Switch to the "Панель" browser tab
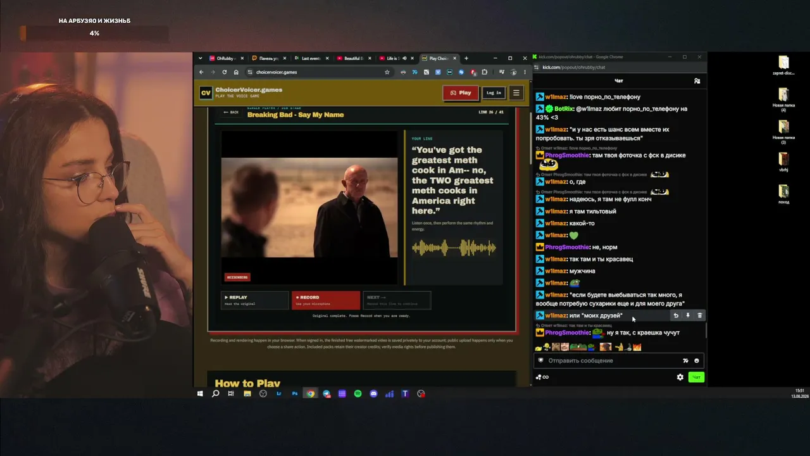Screen dimensions: 810x456 click(x=268, y=58)
